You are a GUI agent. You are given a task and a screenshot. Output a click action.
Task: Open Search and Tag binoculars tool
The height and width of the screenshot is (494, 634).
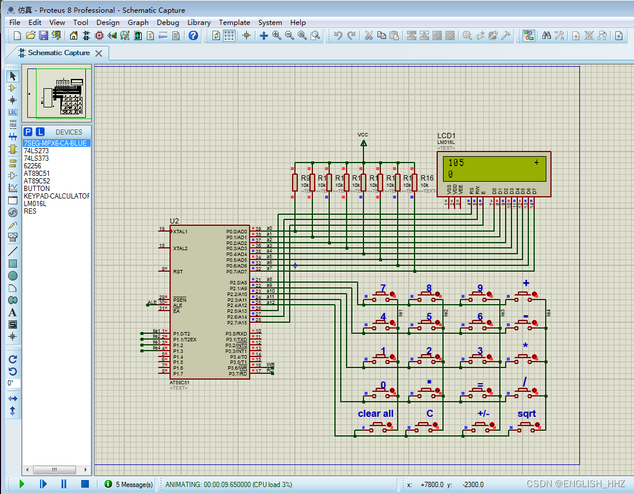click(x=546, y=36)
